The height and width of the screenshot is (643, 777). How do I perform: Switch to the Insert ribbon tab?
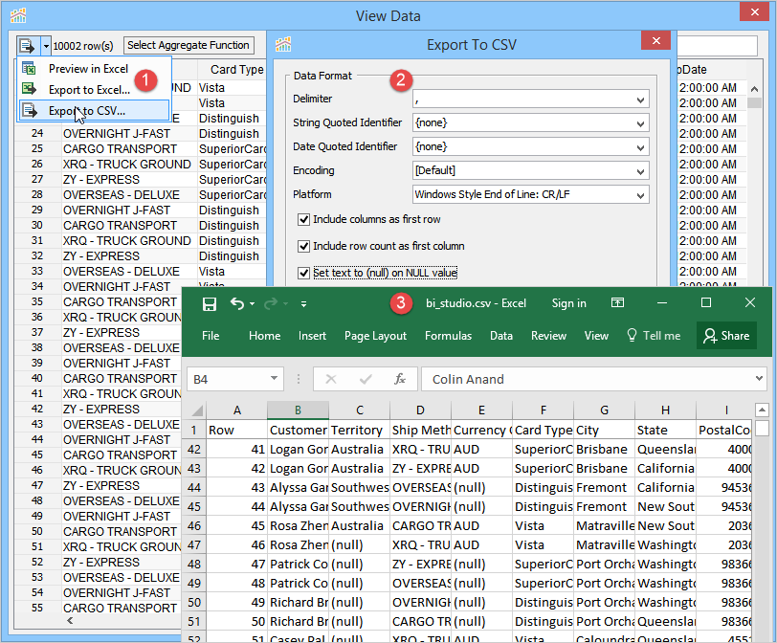point(312,336)
